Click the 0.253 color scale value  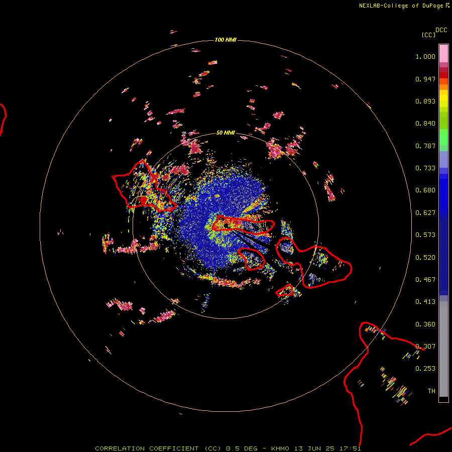tap(425, 369)
